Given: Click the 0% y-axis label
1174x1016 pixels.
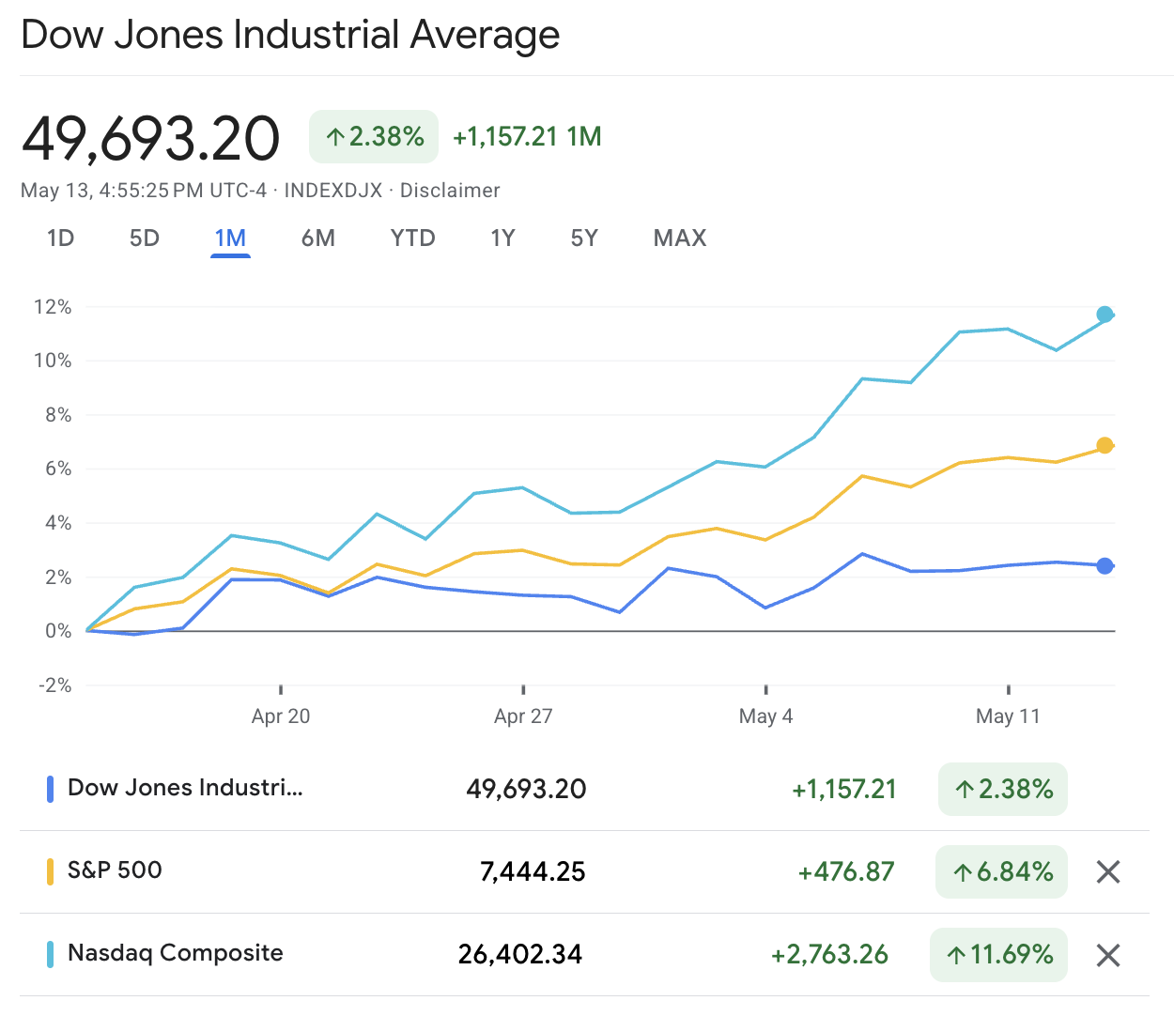Looking at the screenshot, I should (58, 631).
